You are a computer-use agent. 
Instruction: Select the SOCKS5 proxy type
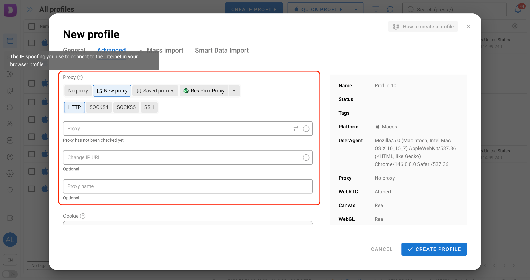(126, 107)
